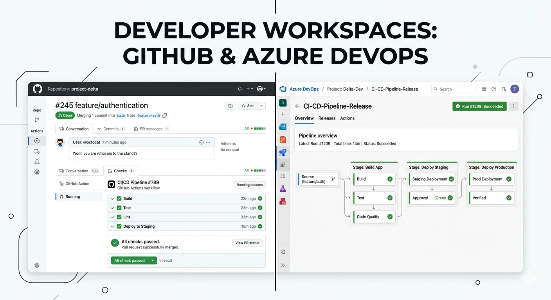
Task: Select the Conversation tab showing 183
Action: coord(79,171)
